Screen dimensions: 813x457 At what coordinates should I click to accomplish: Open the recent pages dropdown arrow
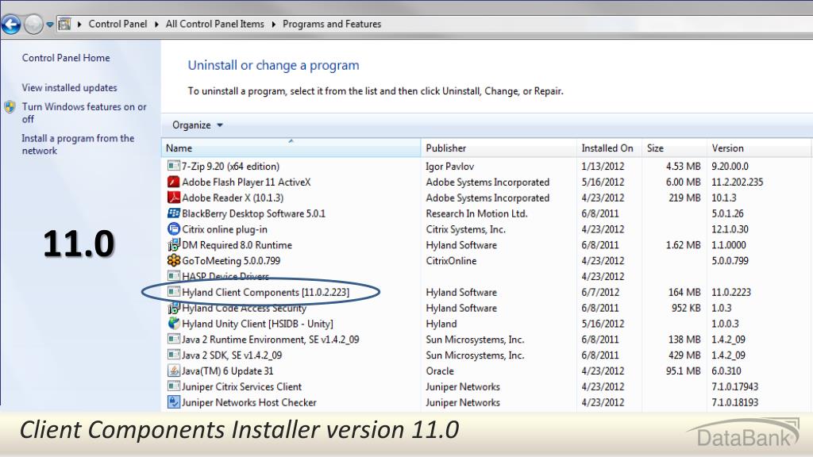pyautogui.click(x=50, y=25)
